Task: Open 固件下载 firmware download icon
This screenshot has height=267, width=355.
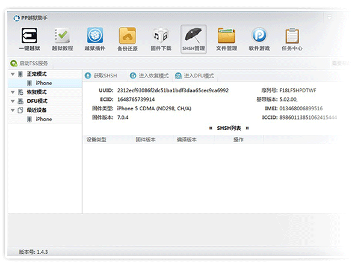Action: click(x=161, y=40)
